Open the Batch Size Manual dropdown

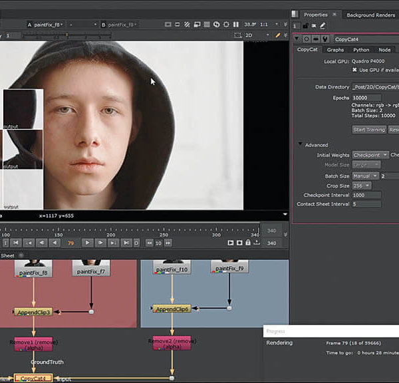[365, 176]
